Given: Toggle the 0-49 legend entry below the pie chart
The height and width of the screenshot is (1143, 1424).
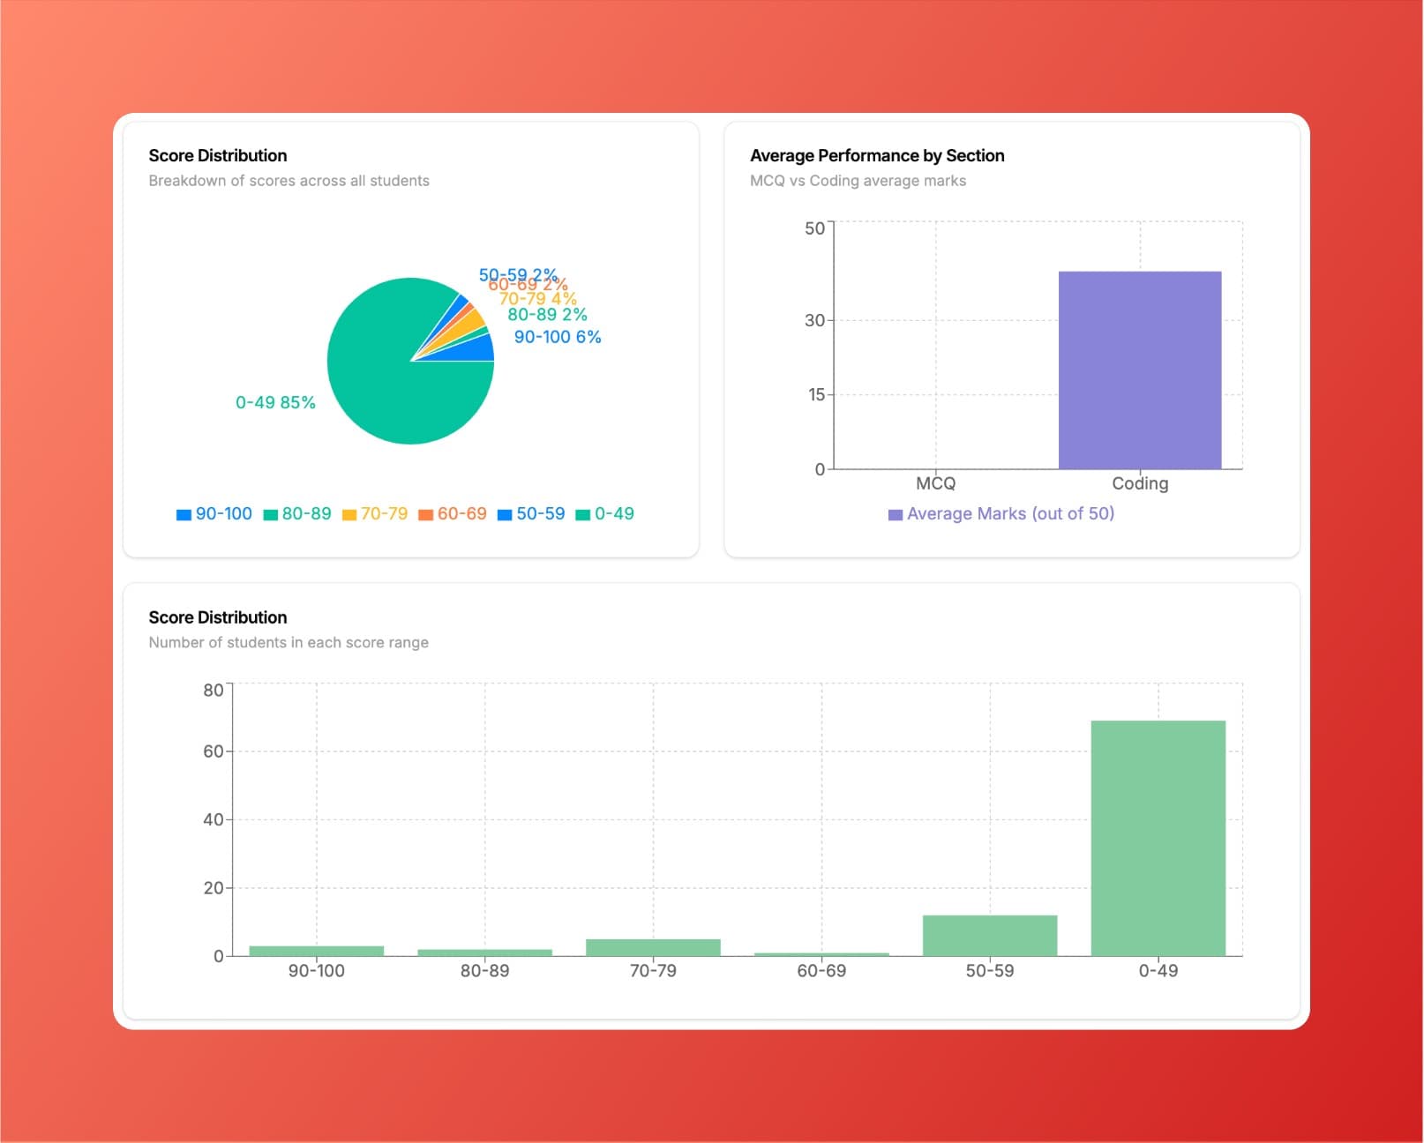Looking at the screenshot, I should [605, 514].
